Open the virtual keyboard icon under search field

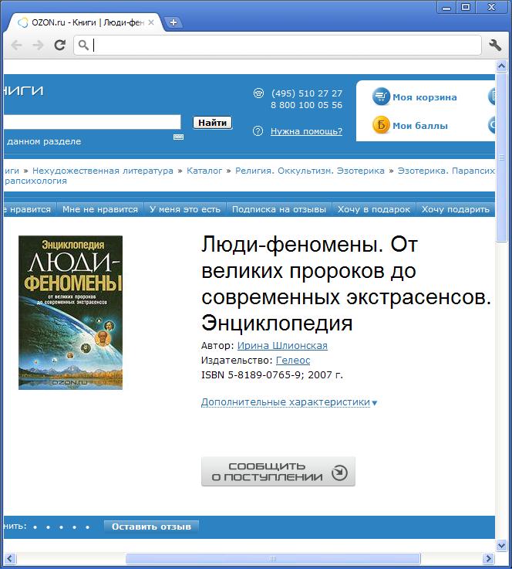click(178, 137)
